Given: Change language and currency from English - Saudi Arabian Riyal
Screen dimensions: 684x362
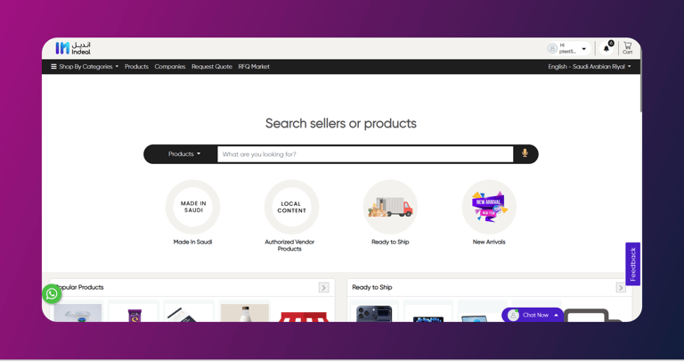Looking at the screenshot, I should pos(590,67).
